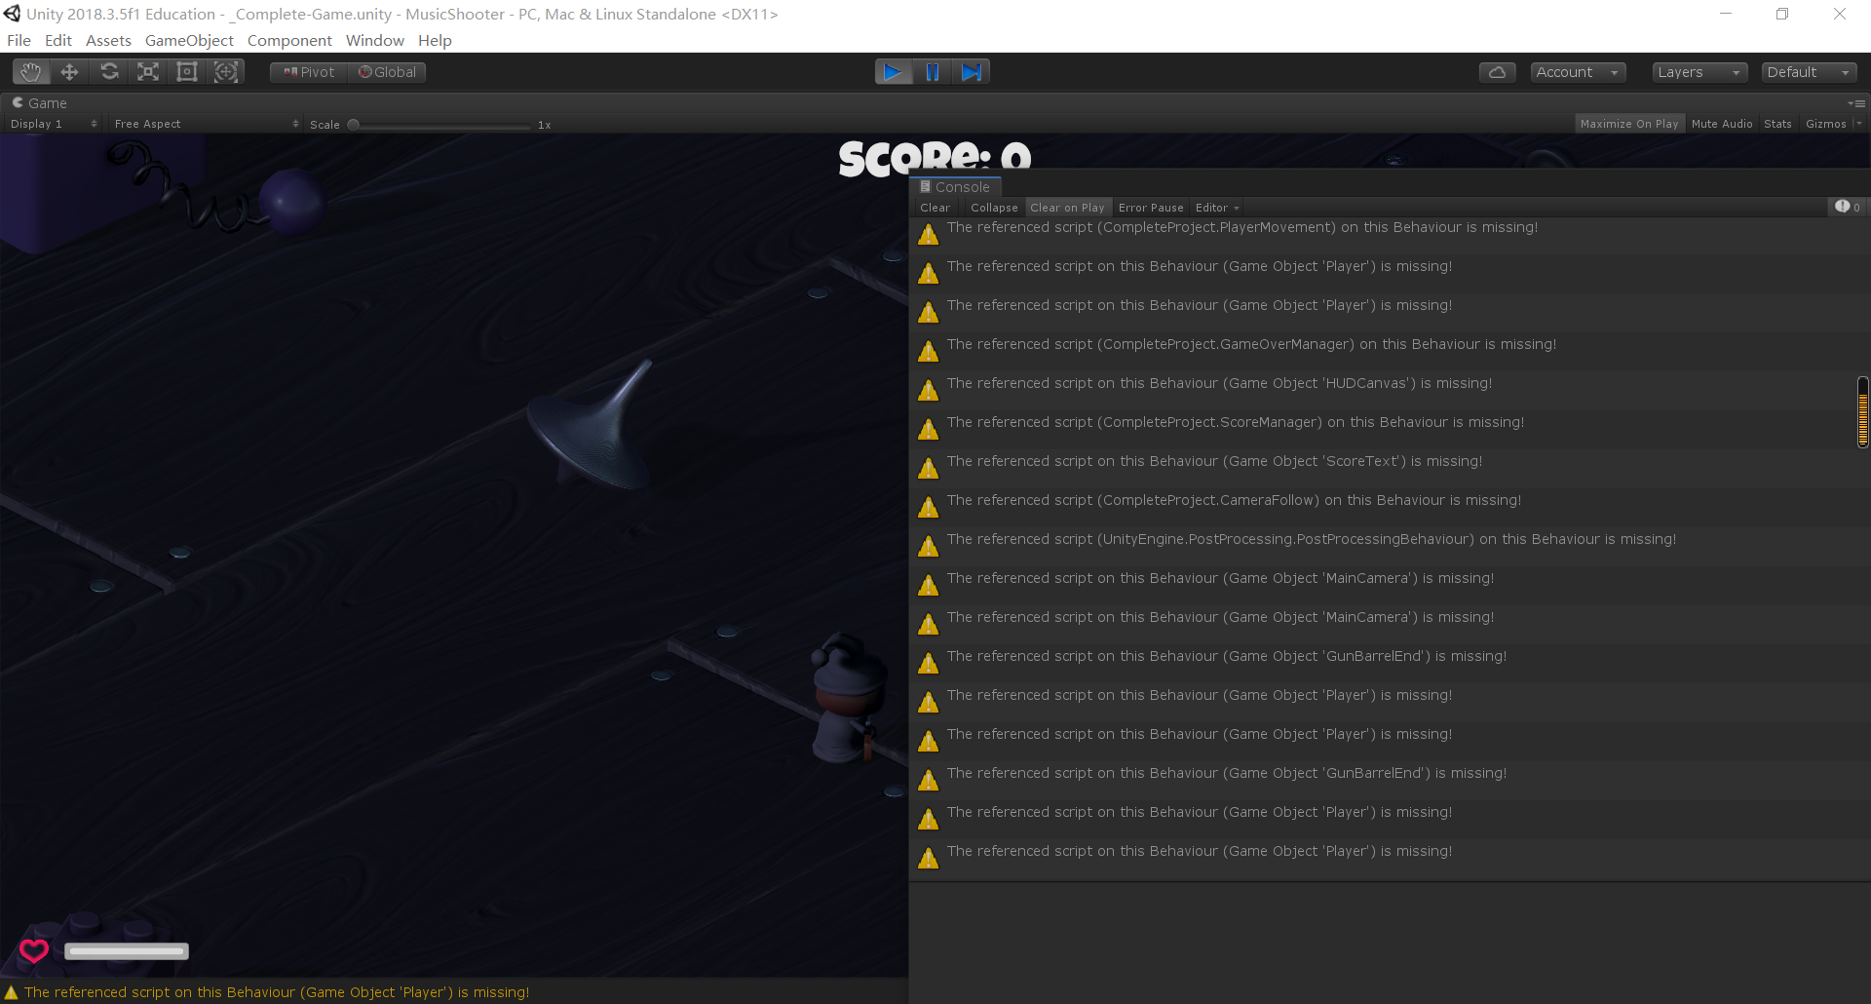Image resolution: width=1871 pixels, height=1004 pixels.
Task: Open the Free Aspect dropdown
Action: pos(207,124)
